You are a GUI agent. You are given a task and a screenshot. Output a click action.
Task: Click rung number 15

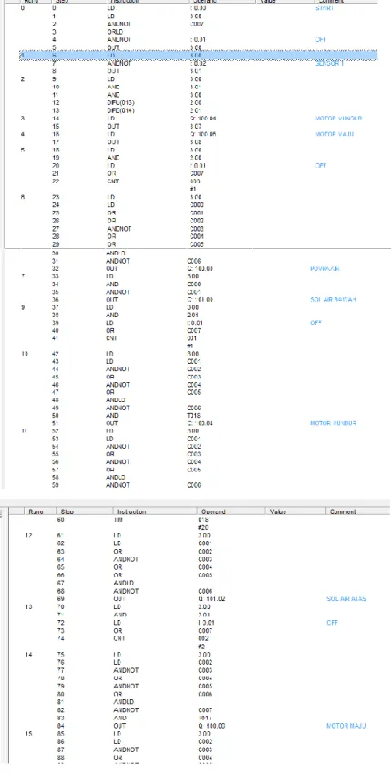pyautogui.click(x=29, y=734)
